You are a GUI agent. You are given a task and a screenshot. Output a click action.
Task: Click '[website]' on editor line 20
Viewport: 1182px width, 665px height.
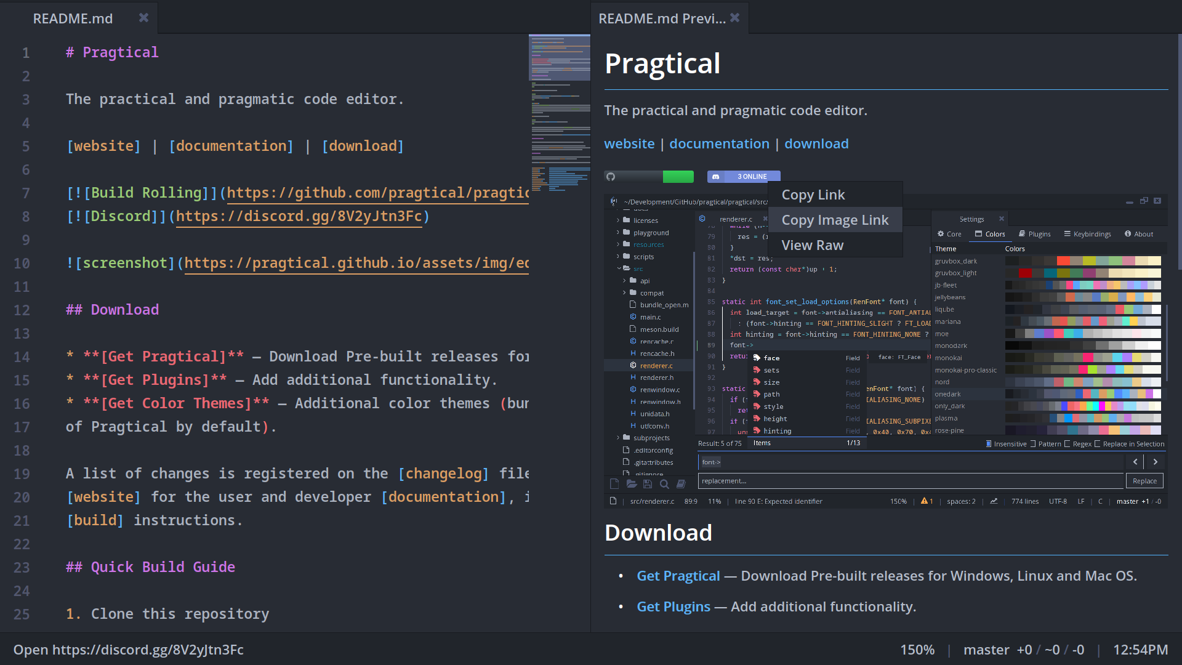tap(103, 497)
